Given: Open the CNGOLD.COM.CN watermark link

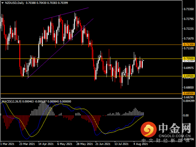Looking at the screenshot, I should [175, 136].
